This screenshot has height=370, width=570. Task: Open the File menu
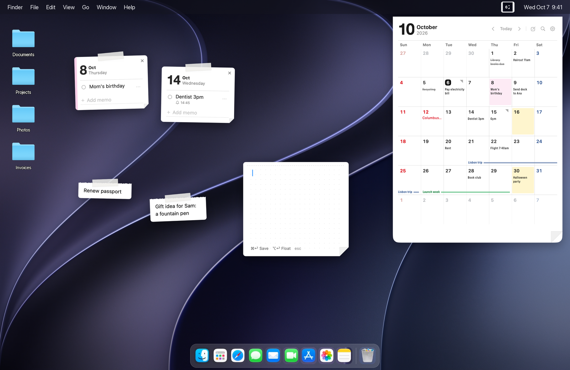pos(34,7)
